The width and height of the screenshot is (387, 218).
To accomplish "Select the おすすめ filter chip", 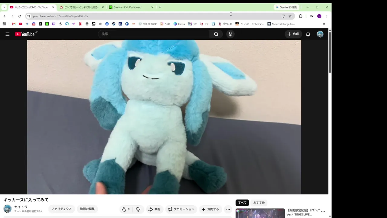I will tap(259, 203).
